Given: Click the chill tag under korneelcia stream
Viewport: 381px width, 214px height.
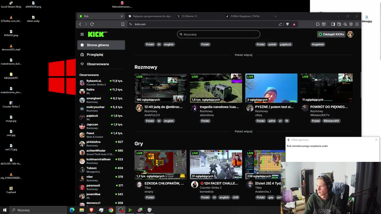Looking at the screenshot, I should pos(235,197).
